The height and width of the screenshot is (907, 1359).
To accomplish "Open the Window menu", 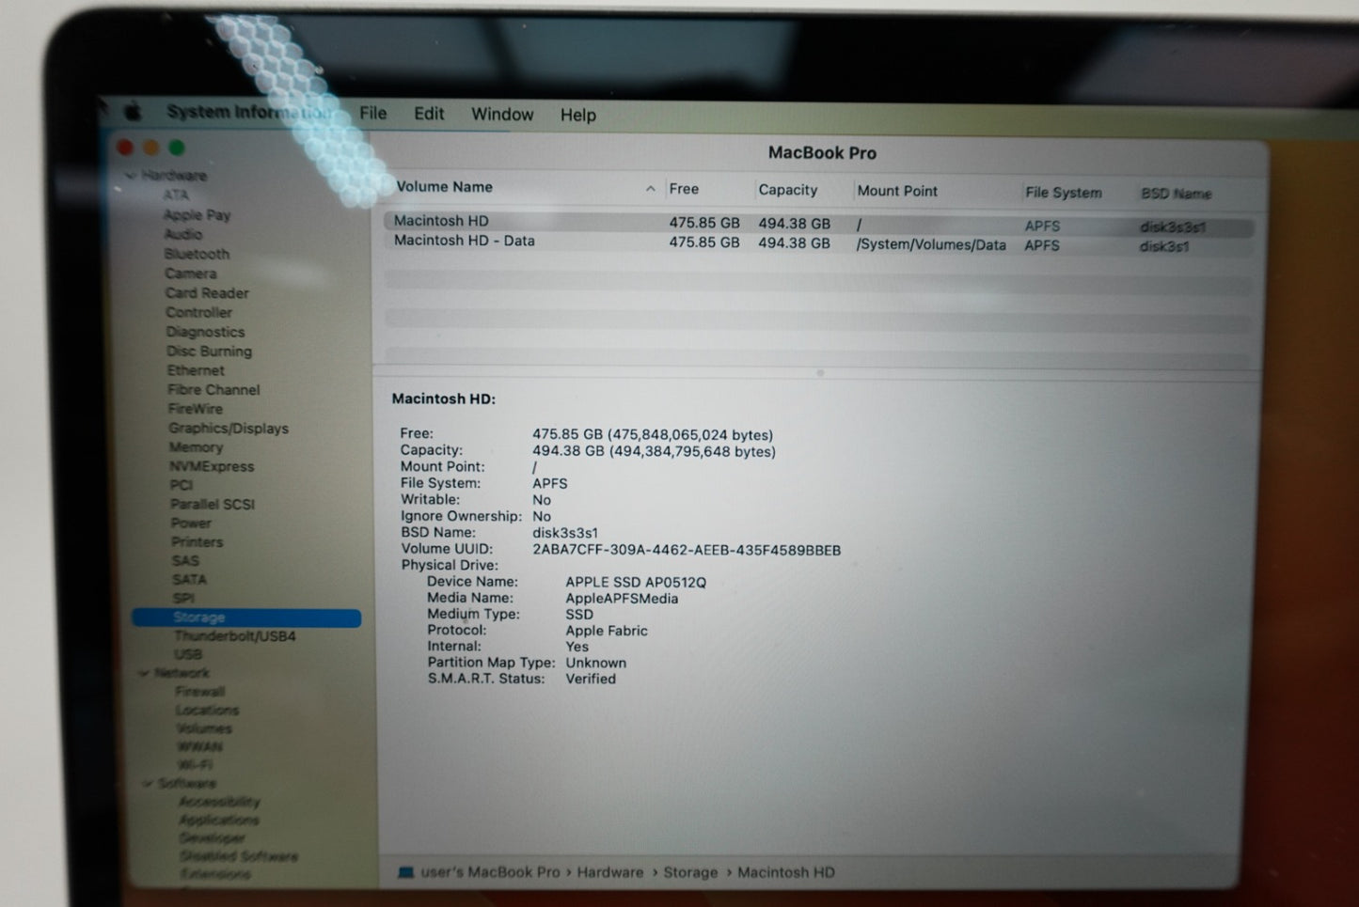I will 501,115.
